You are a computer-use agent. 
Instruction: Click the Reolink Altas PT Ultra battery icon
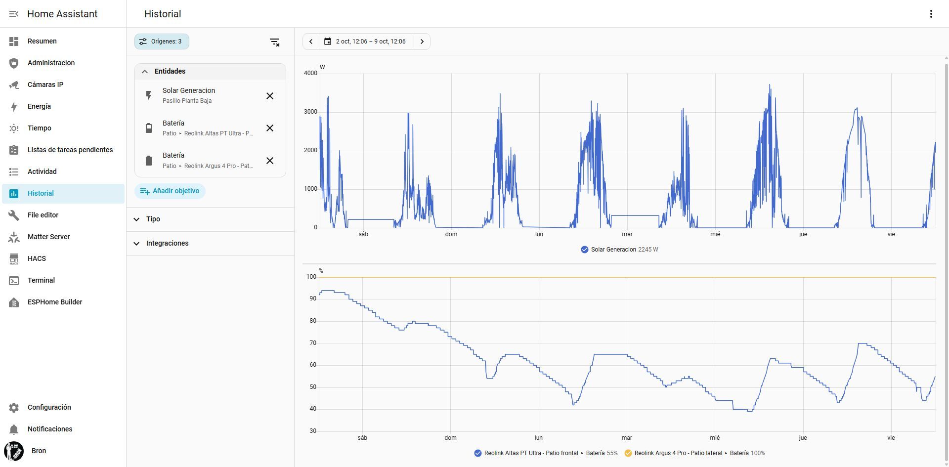[149, 128]
